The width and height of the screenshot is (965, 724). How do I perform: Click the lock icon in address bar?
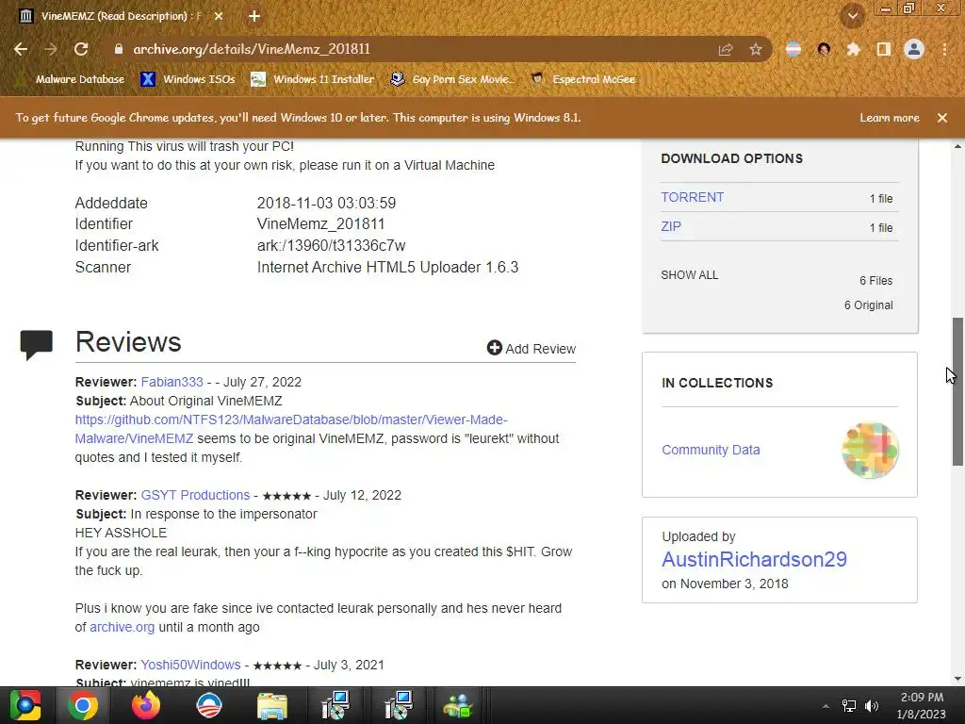tap(119, 49)
